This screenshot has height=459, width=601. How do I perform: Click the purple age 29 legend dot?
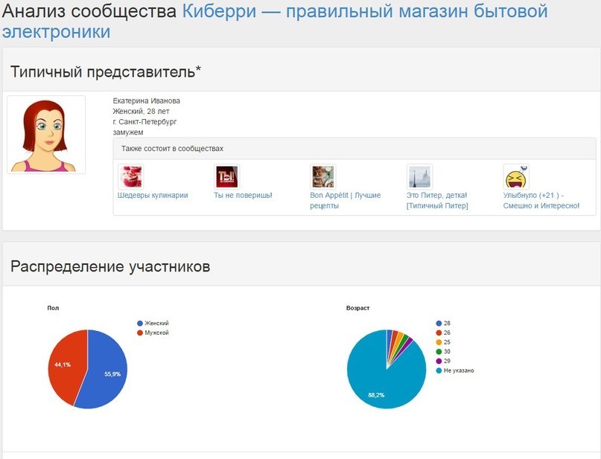439,361
